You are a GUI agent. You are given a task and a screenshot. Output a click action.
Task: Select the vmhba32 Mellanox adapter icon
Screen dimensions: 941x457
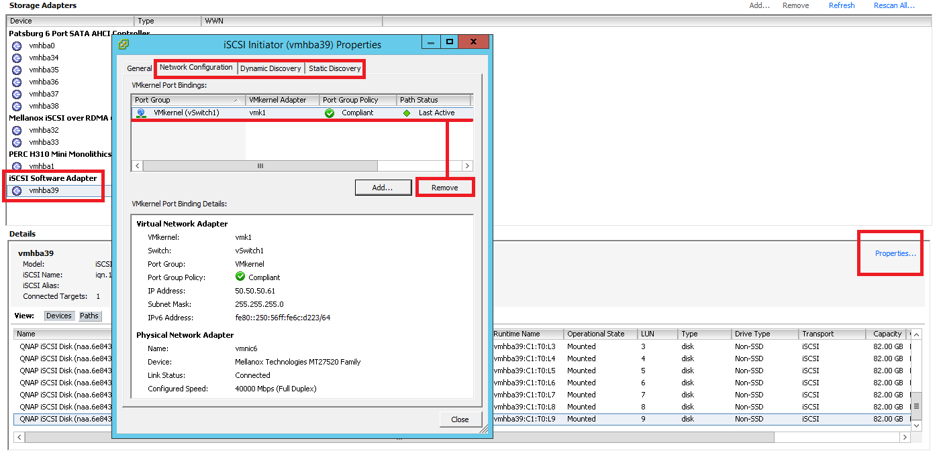tap(17, 130)
